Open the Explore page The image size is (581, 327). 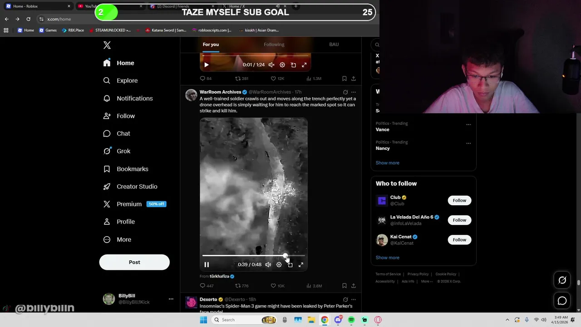click(120, 80)
